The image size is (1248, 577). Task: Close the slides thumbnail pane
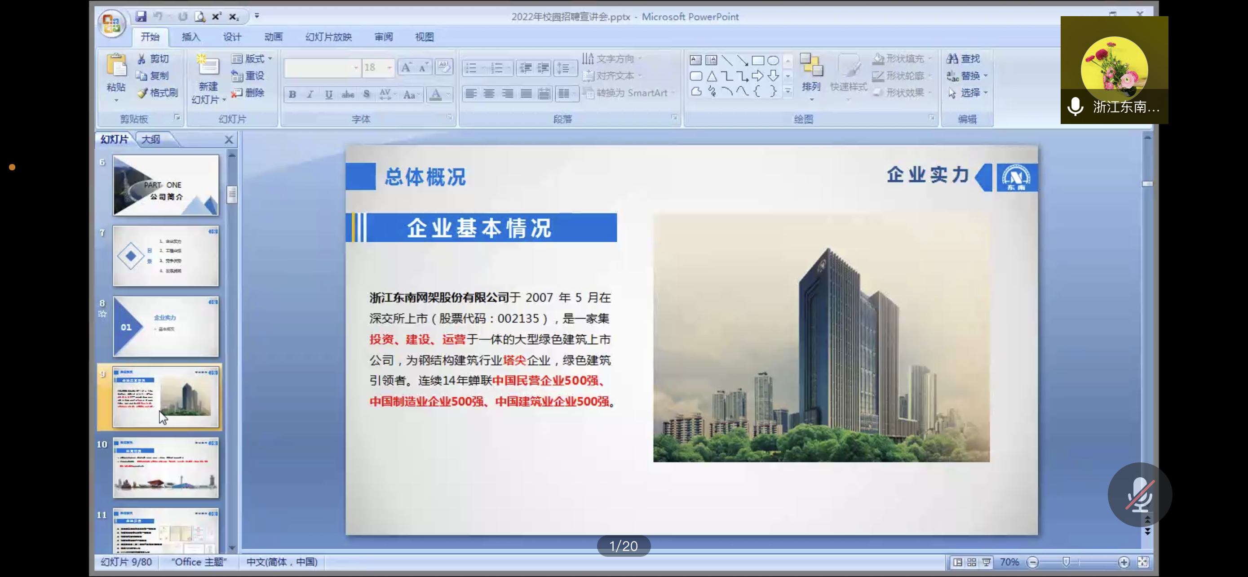click(229, 140)
